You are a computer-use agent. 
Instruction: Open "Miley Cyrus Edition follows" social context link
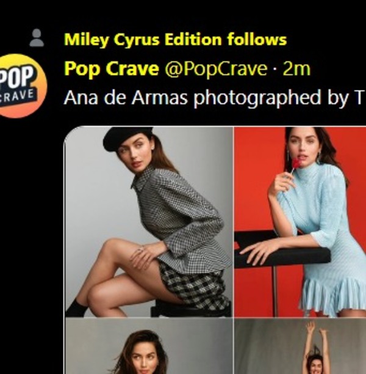[x=175, y=40]
